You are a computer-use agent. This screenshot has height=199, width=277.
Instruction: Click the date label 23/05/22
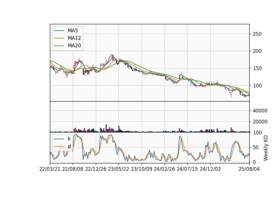point(119,169)
